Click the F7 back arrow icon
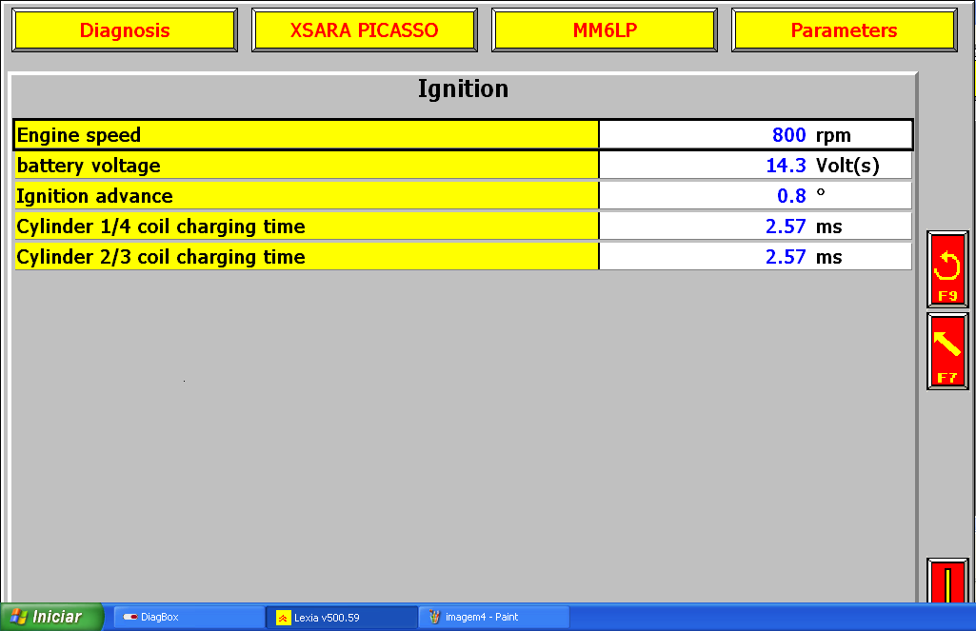Image resolution: width=976 pixels, height=631 pixels. (x=946, y=350)
